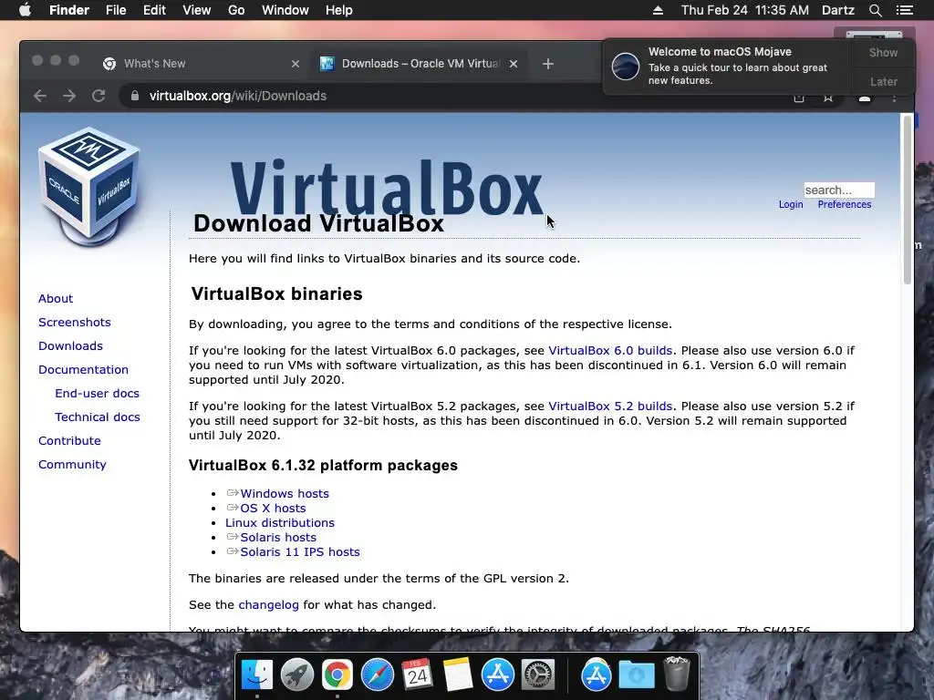934x700 pixels.
Task: Download Windows hosts package
Action: tap(285, 493)
